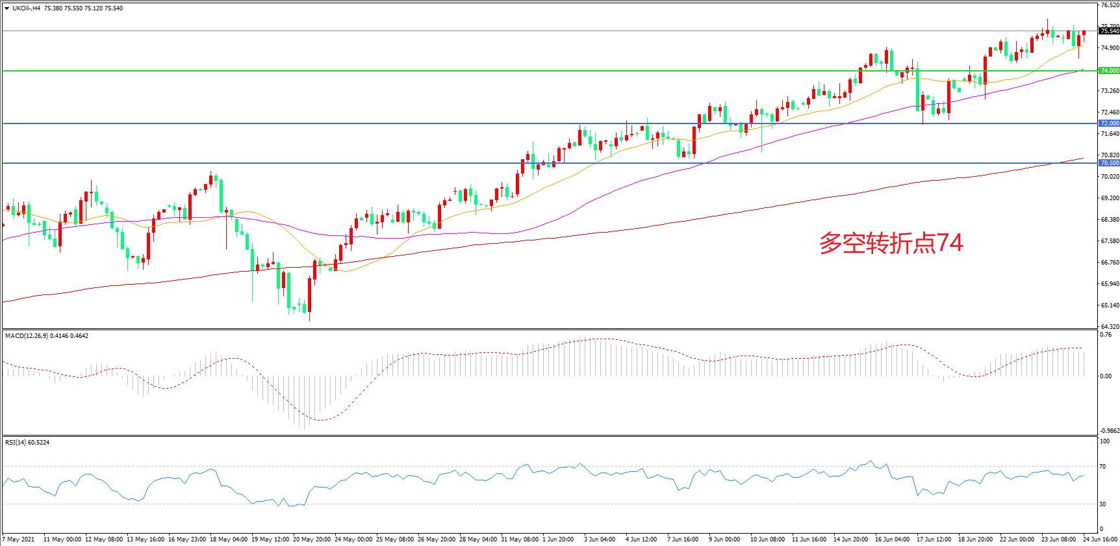Select the red annotation text 多空转折点74
The image size is (1120, 546).
(x=891, y=243)
